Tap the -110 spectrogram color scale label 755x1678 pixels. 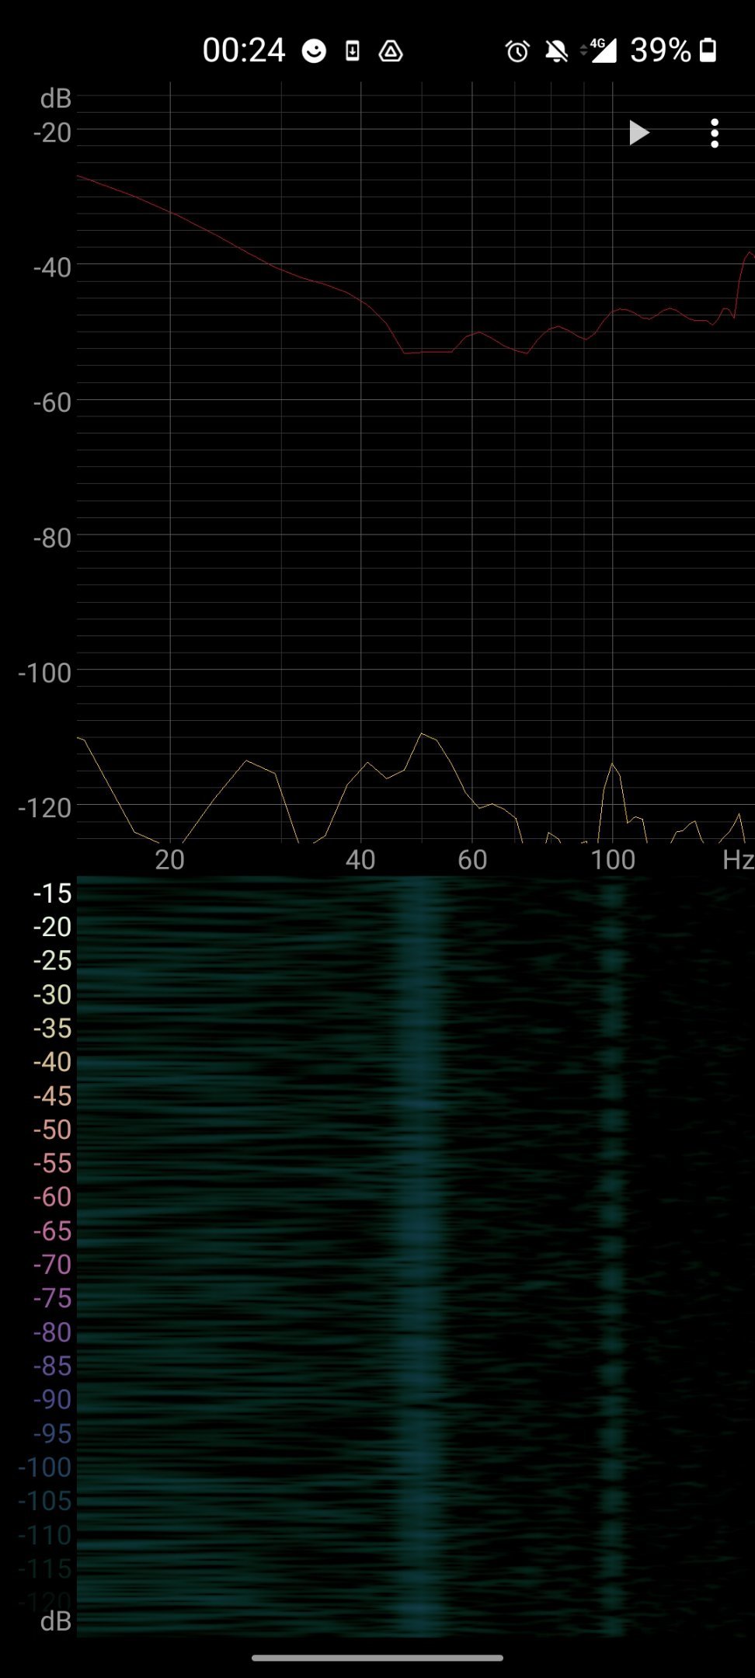tap(45, 1535)
